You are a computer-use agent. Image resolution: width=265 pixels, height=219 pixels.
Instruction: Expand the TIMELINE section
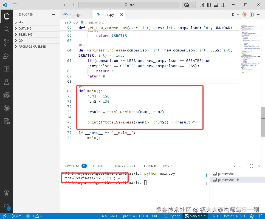tap(36, 34)
